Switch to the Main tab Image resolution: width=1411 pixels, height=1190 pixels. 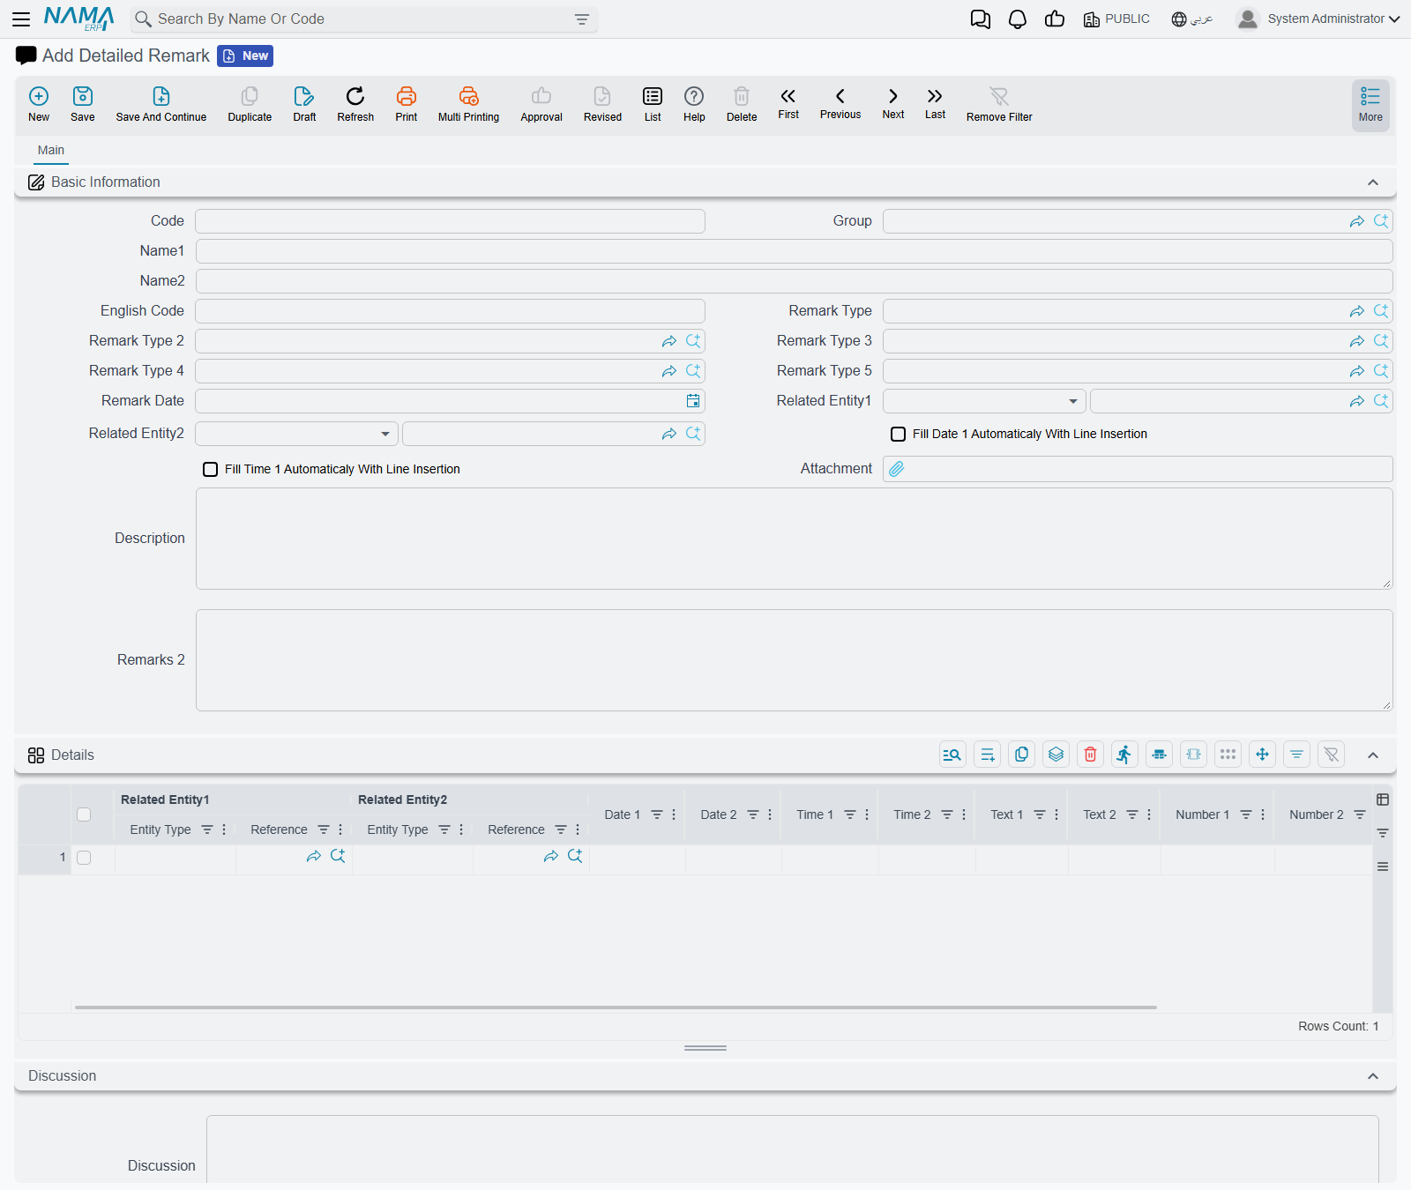pos(51,151)
